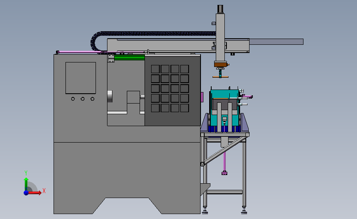This screenshot has width=357, height=219.
Task: Select the green cover strip atop lathe
Action: [129, 57]
